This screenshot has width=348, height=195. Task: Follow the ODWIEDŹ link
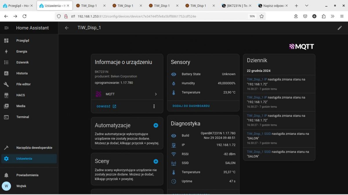[x=106, y=106]
